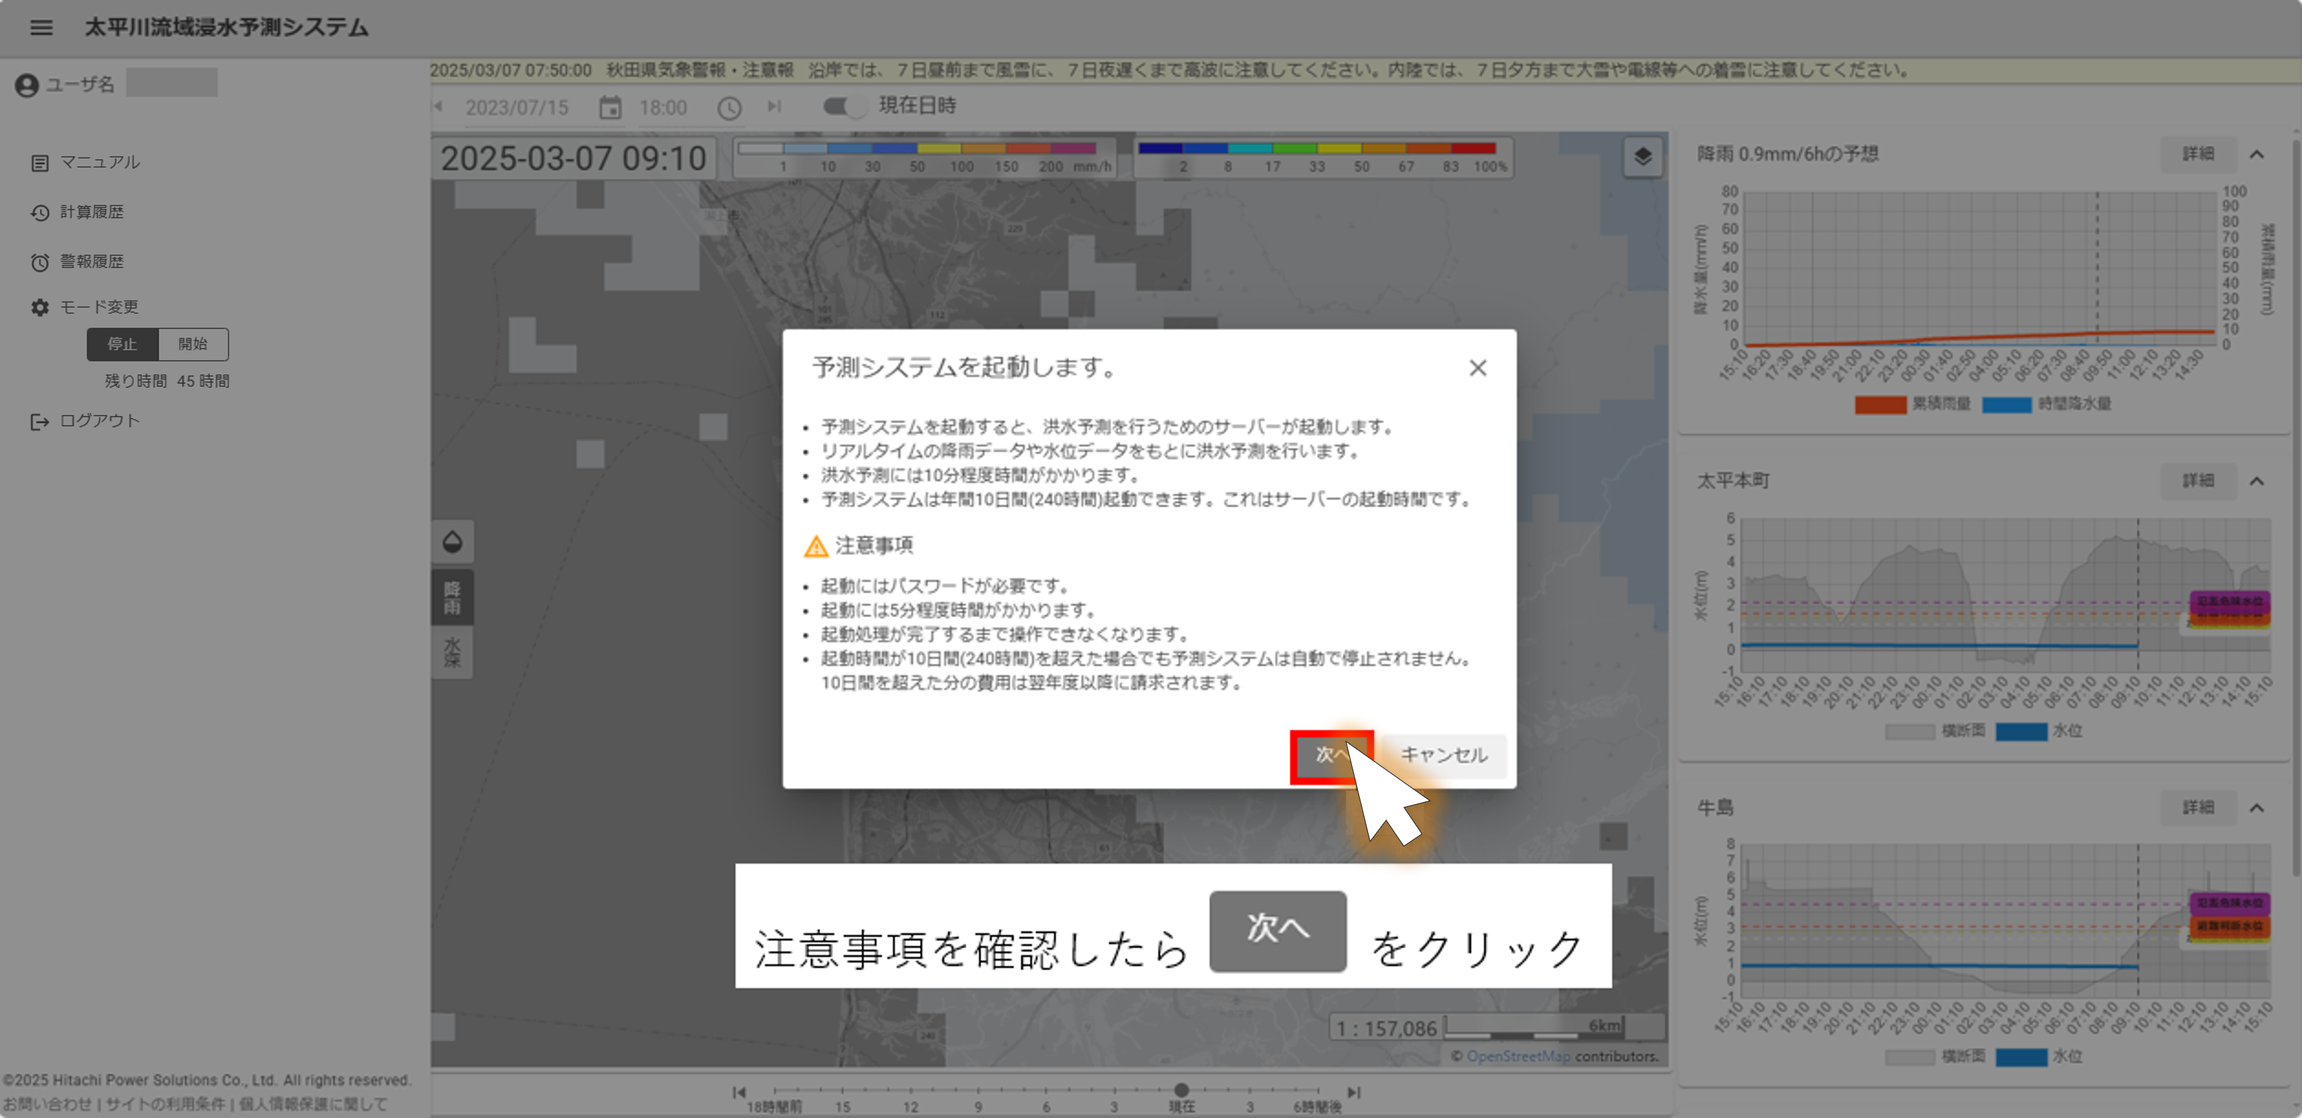The height and width of the screenshot is (1118, 2302).
Task: Collapse the 牛島 chart panel
Action: (2256, 808)
